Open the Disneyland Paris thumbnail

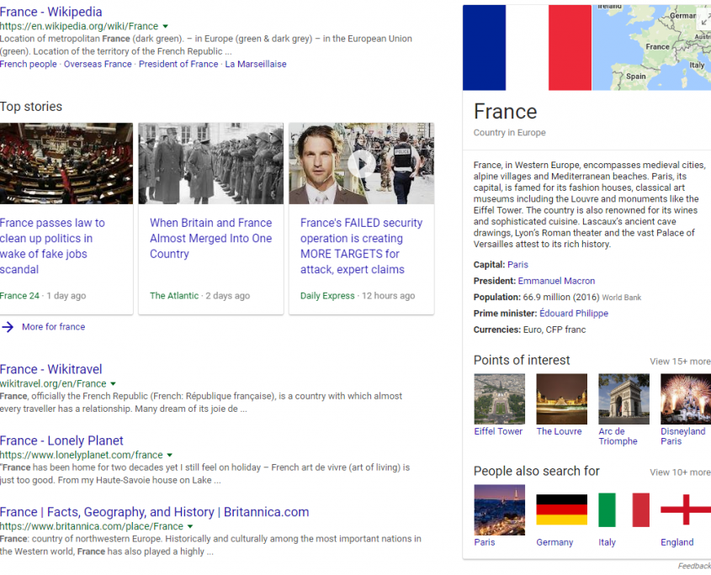(685, 399)
